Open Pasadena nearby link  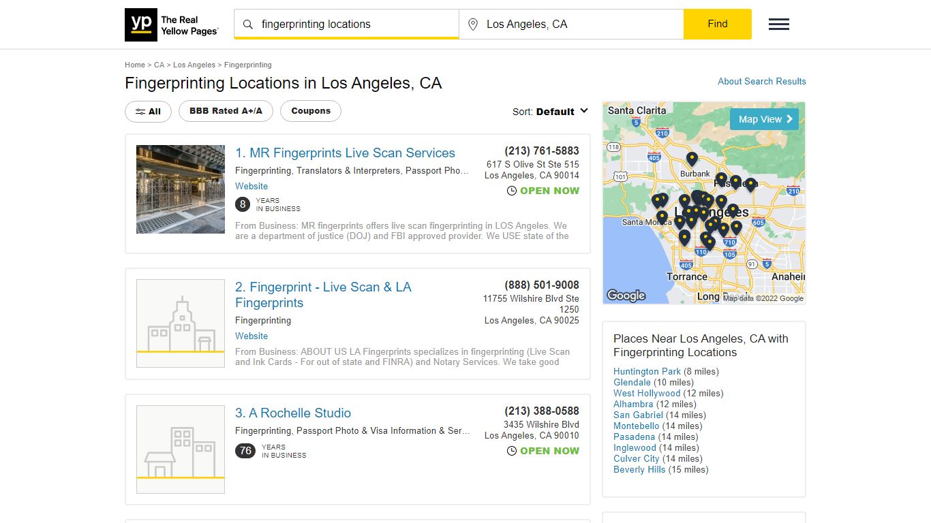point(634,437)
